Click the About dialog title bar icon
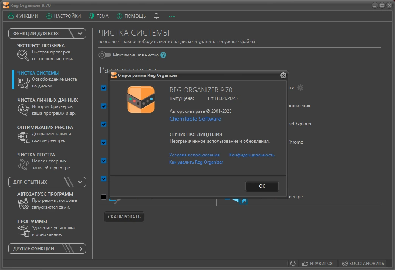 pos(114,75)
